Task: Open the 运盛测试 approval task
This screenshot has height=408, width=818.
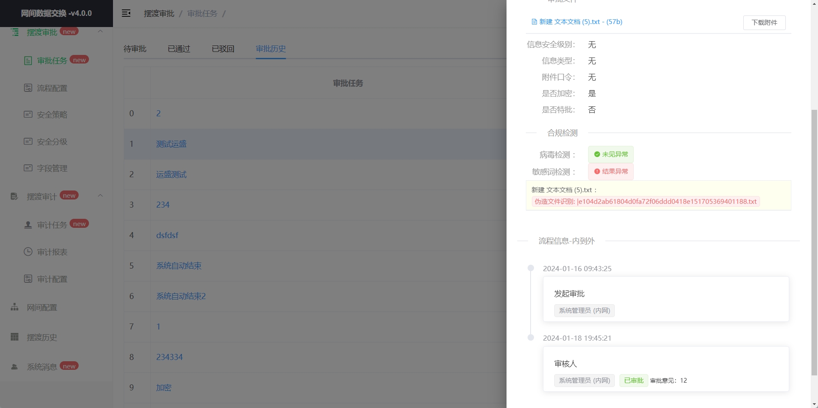Action: click(x=171, y=175)
